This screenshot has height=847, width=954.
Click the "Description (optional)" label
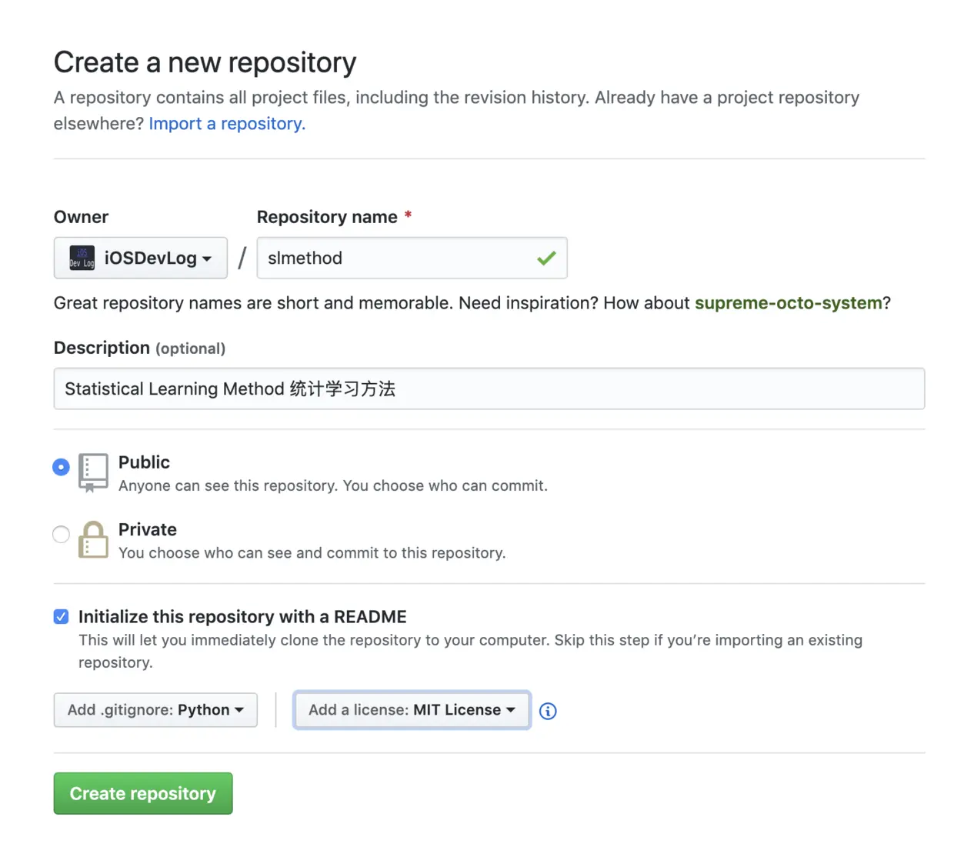coord(139,348)
